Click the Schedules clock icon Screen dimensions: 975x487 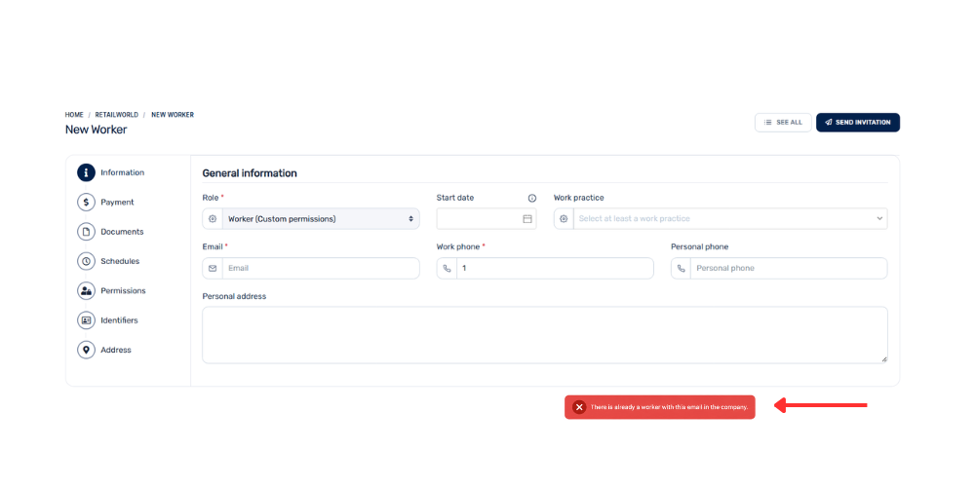86,261
